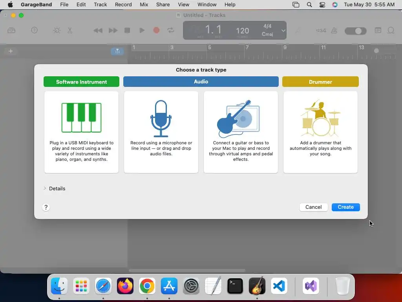Pick the guitar and amp audio card
Image resolution: width=402 pixels, height=302 pixels.
241,132
